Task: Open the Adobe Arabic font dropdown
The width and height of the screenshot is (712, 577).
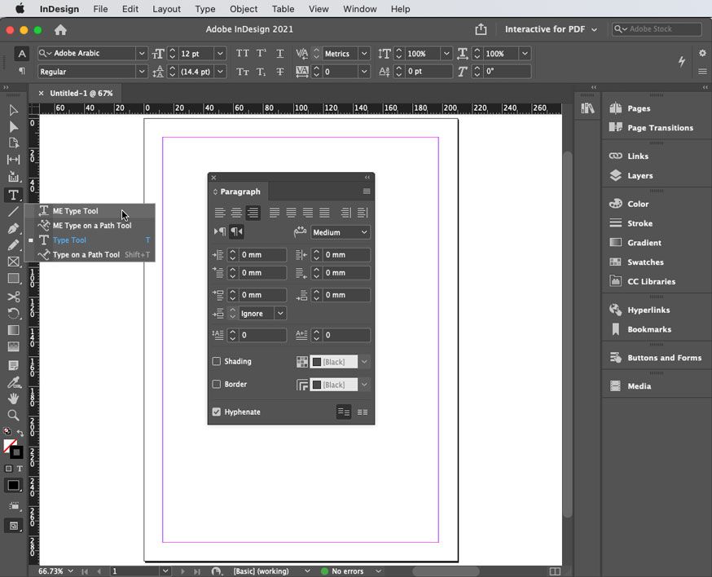Action: tap(142, 54)
